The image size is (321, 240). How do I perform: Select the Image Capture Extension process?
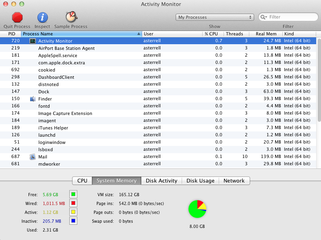coord(158,113)
